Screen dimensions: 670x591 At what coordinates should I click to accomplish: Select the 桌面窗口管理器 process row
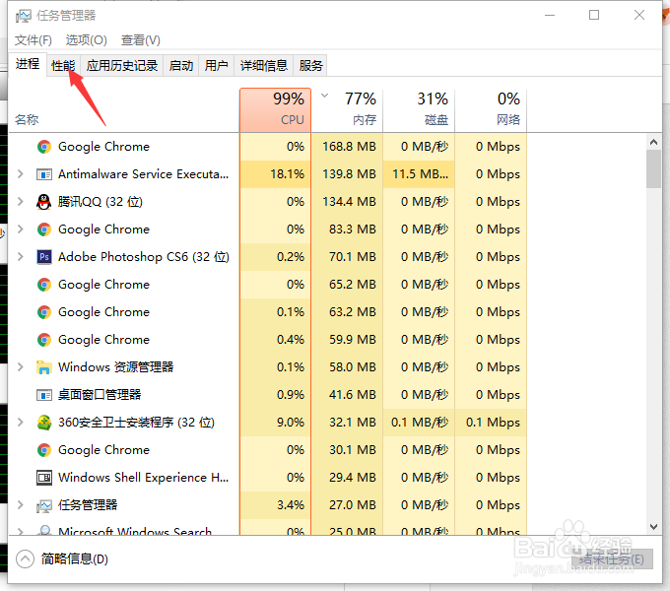(267, 395)
